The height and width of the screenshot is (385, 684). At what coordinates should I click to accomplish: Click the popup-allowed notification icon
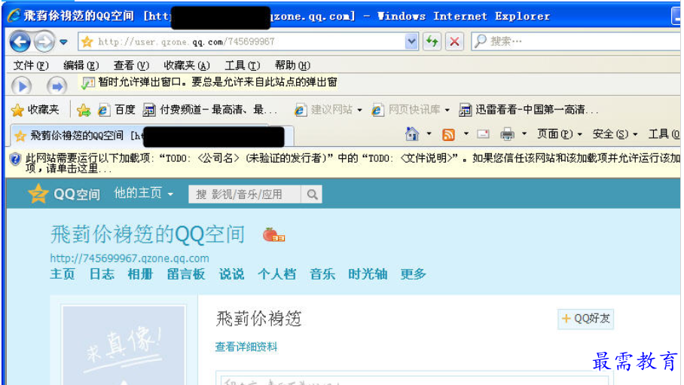87,83
